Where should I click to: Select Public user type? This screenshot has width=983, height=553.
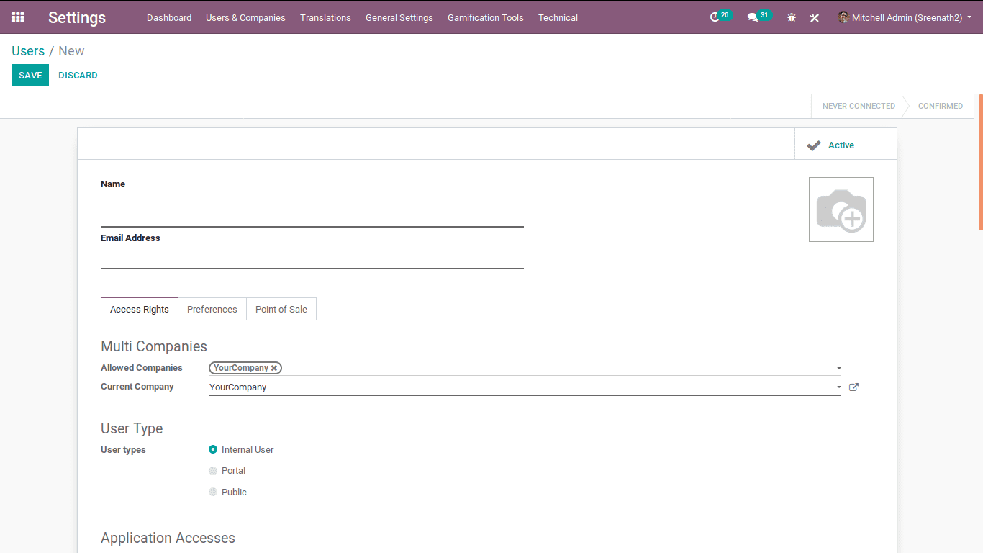coord(213,493)
